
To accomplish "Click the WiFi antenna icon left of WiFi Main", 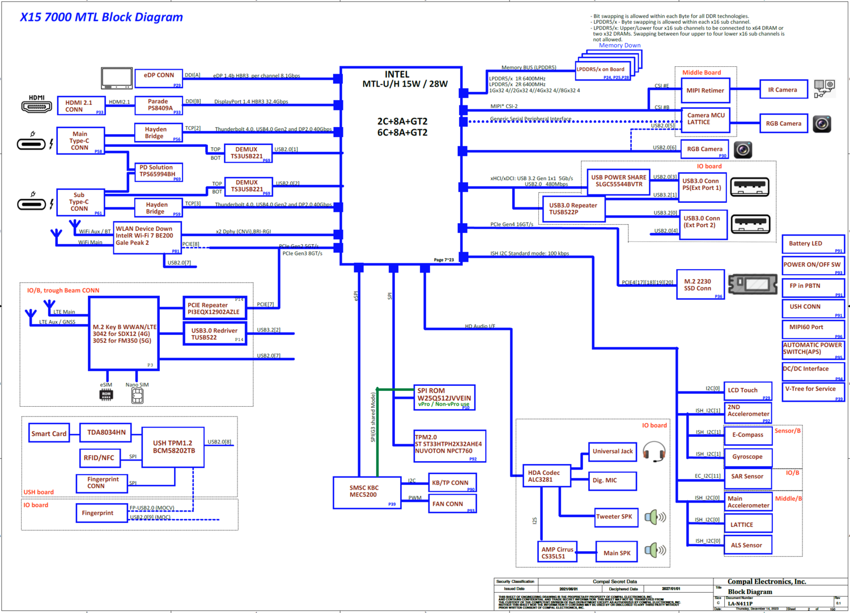I will point(56,236).
